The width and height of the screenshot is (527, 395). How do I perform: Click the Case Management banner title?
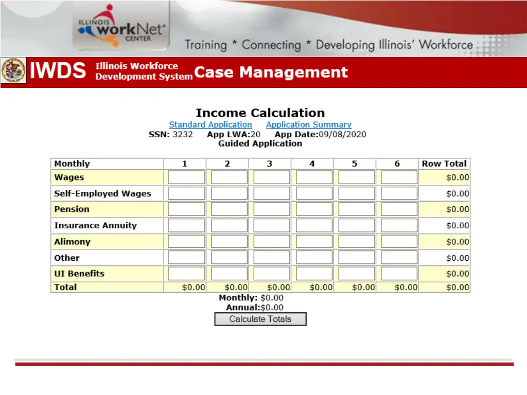tap(271, 72)
